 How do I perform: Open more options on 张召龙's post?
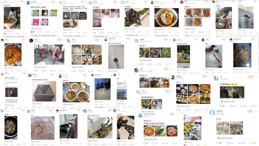click(x=256, y=111)
